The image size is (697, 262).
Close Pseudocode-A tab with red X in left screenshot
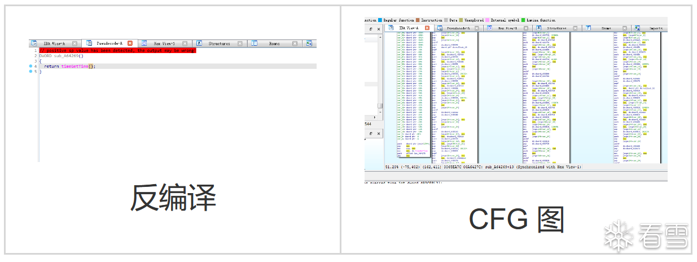pyautogui.click(x=130, y=43)
